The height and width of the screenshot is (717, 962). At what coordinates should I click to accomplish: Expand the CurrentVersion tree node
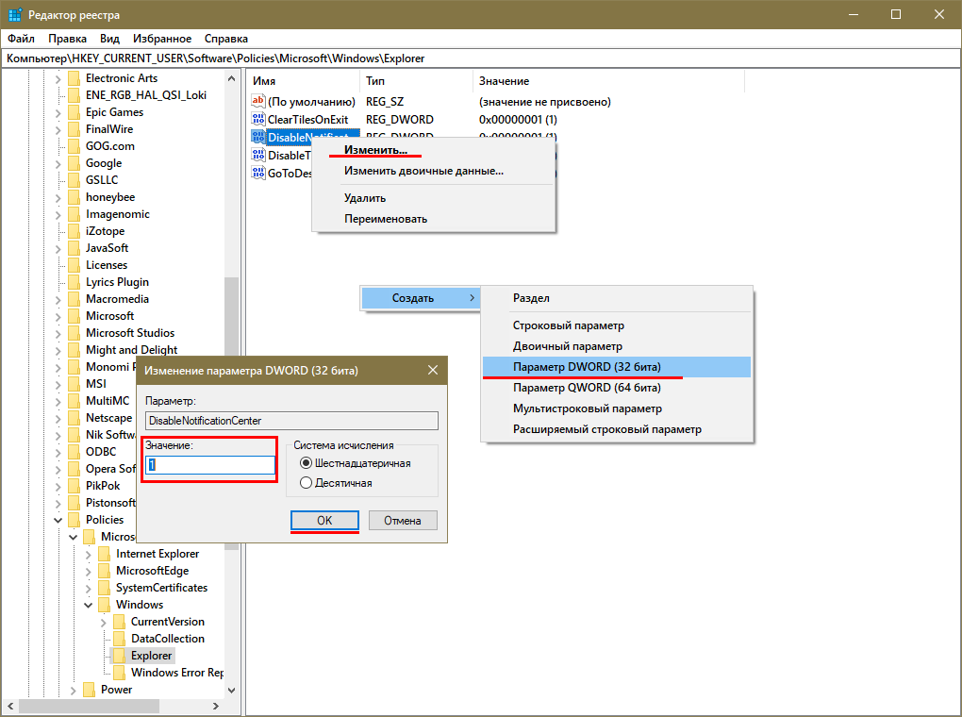click(104, 622)
